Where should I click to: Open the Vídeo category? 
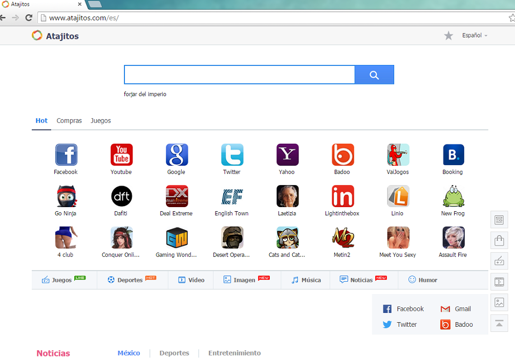191,280
